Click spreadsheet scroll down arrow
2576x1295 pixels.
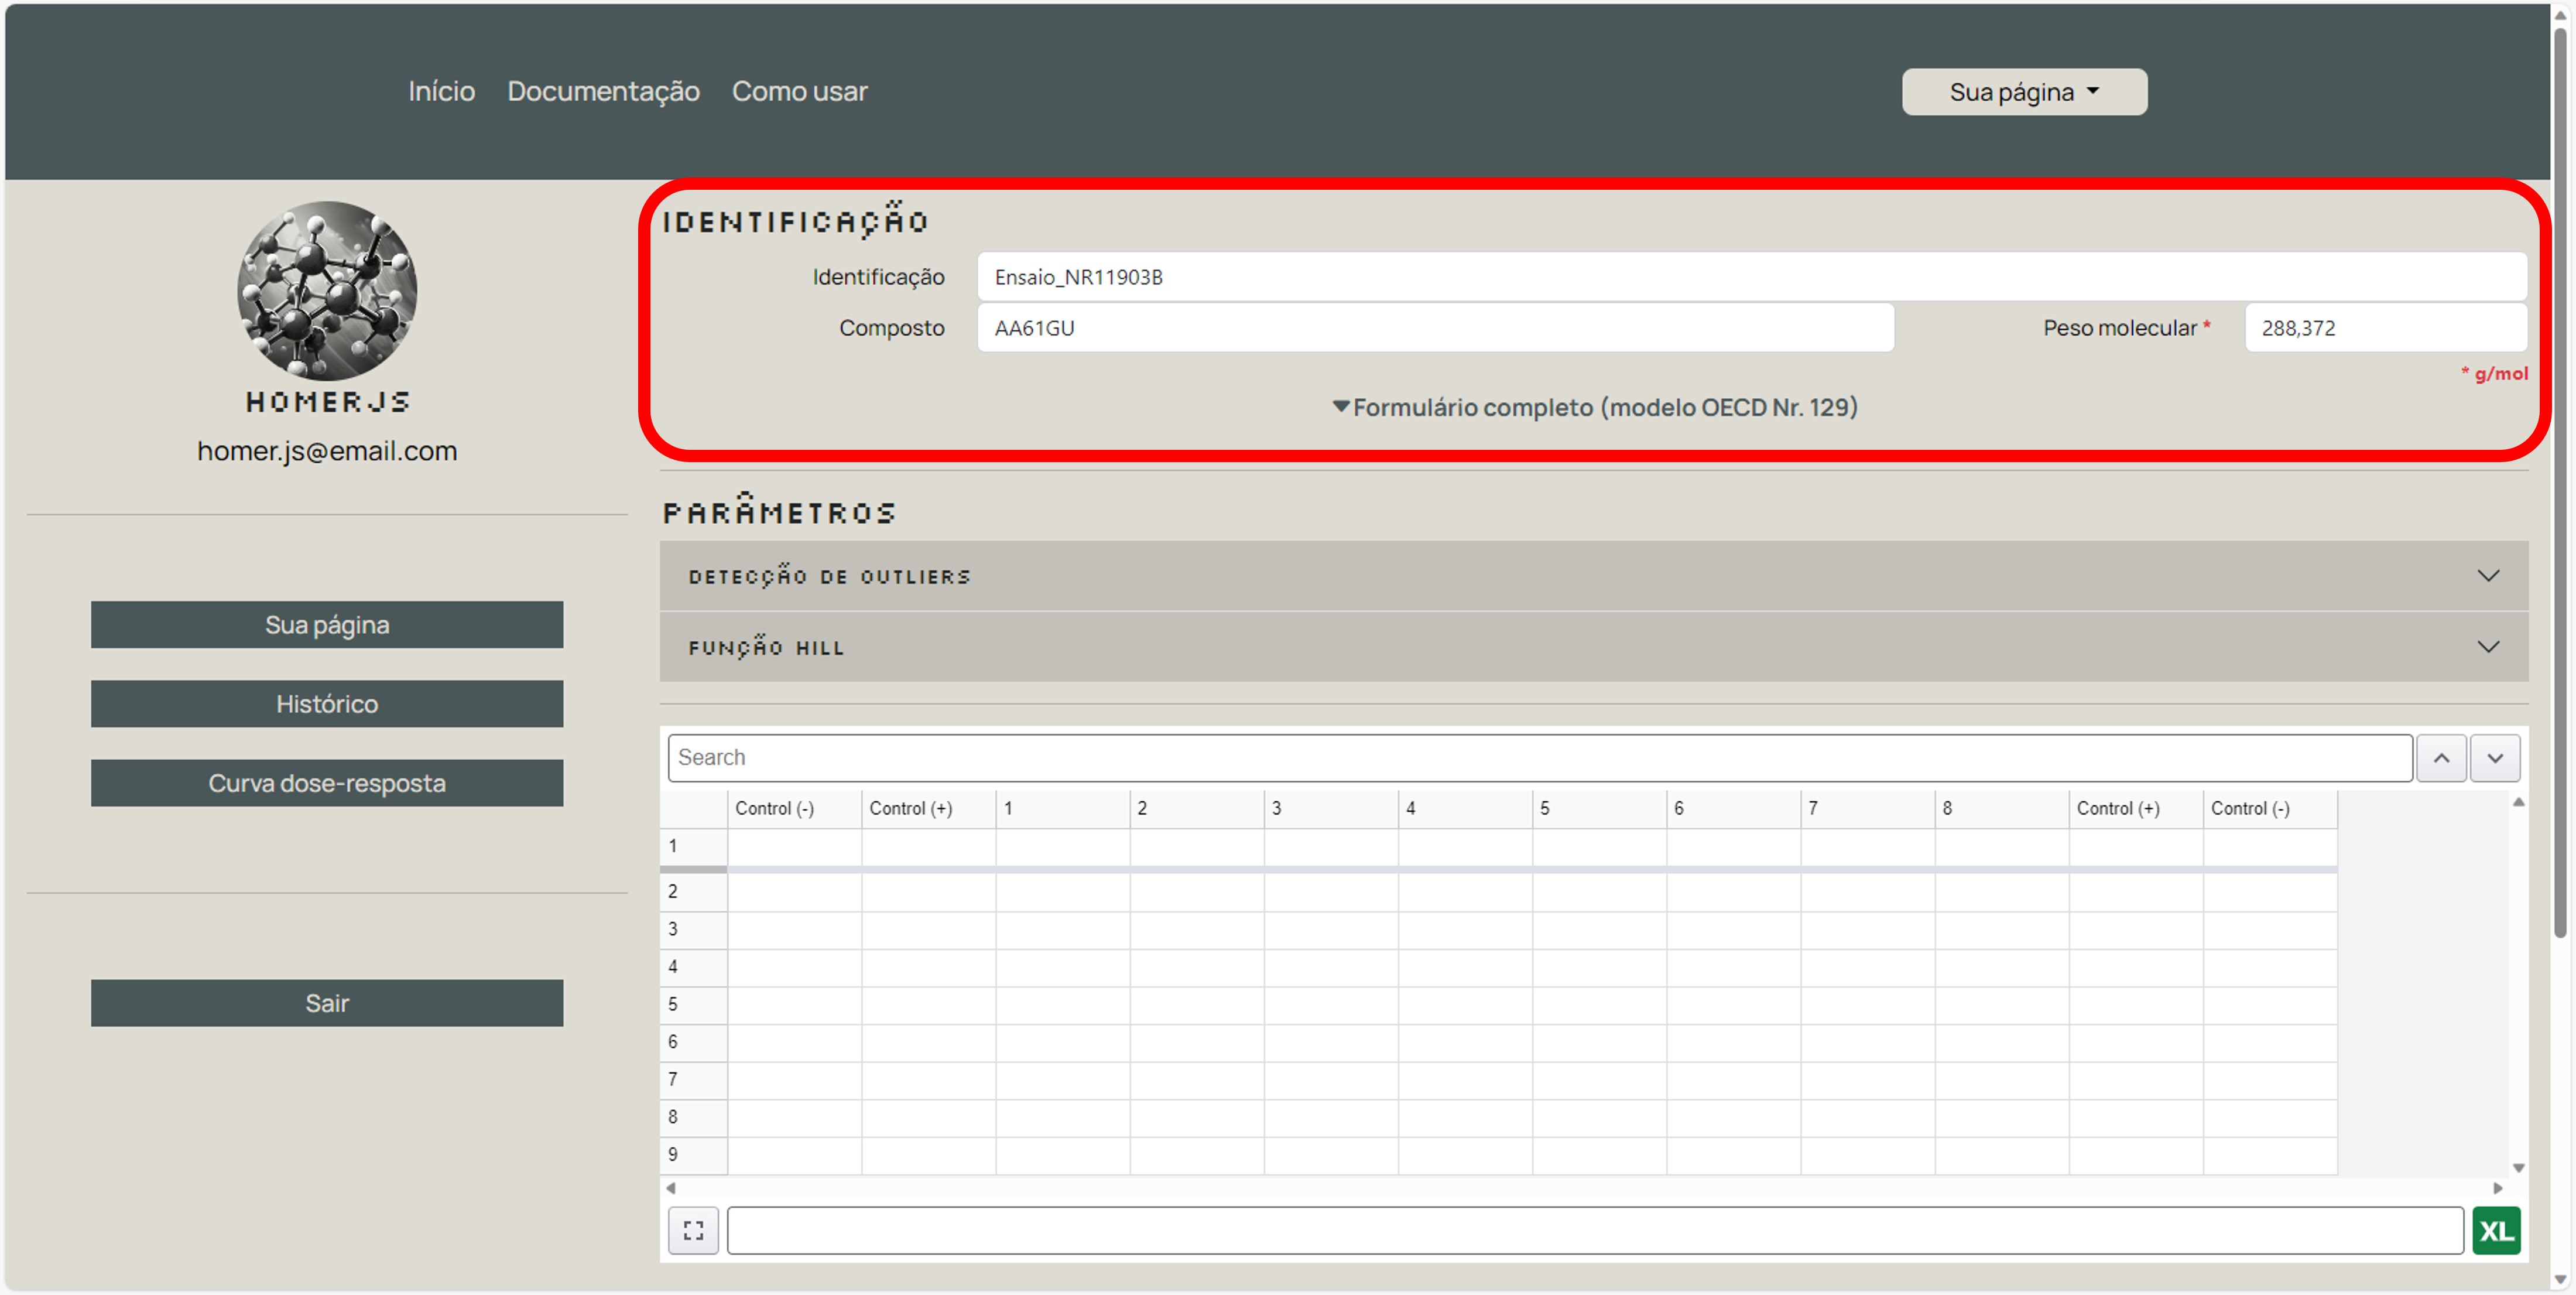(x=2519, y=1168)
